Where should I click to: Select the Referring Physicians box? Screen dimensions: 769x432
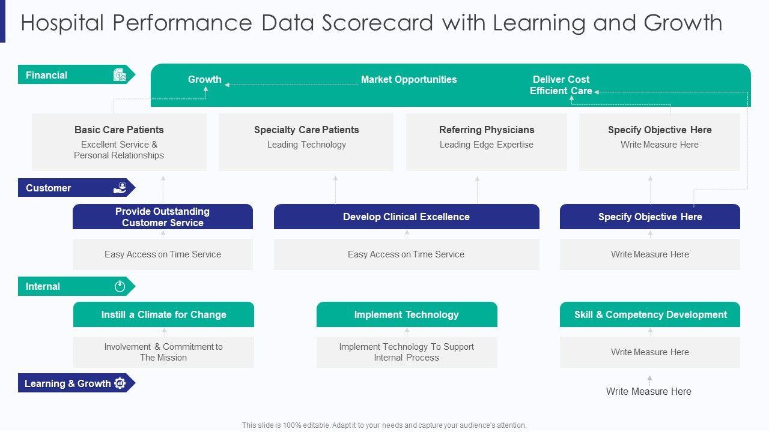click(x=487, y=142)
